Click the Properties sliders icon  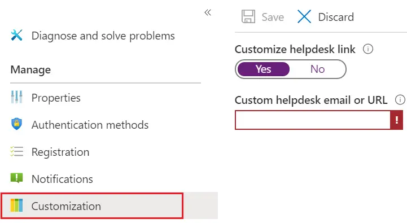tap(16, 97)
